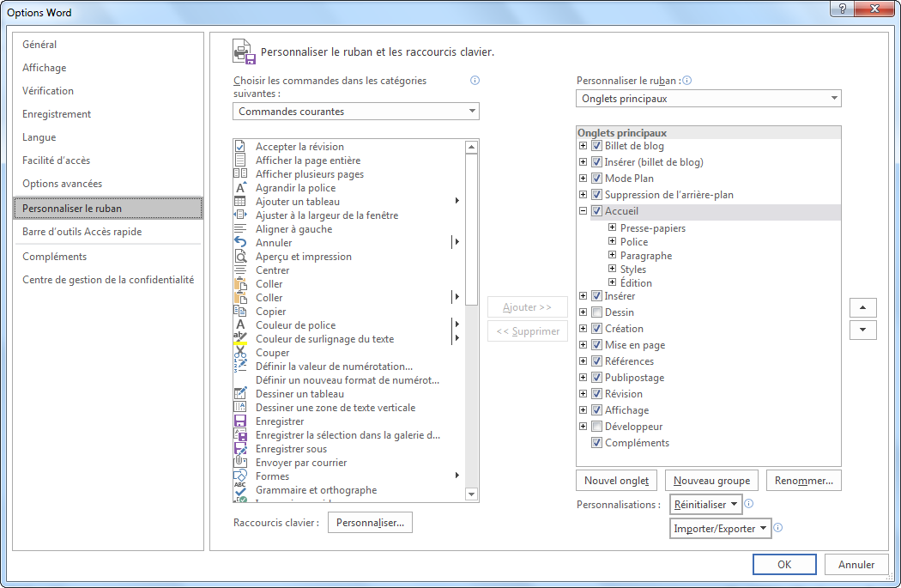Expand the Paragraphe group node
Image resolution: width=901 pixels, height=588 pixels.
pos(612,255)
